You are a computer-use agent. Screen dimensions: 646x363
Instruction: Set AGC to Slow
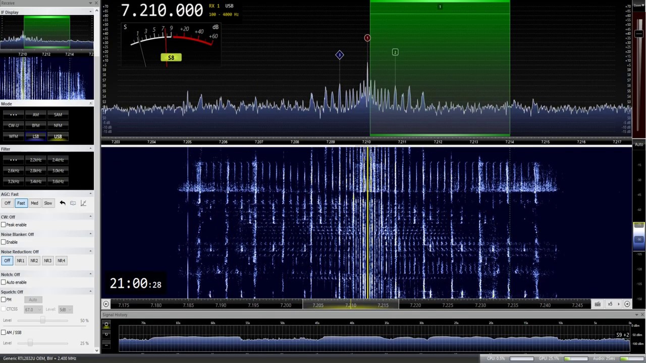tap(48, 203)
